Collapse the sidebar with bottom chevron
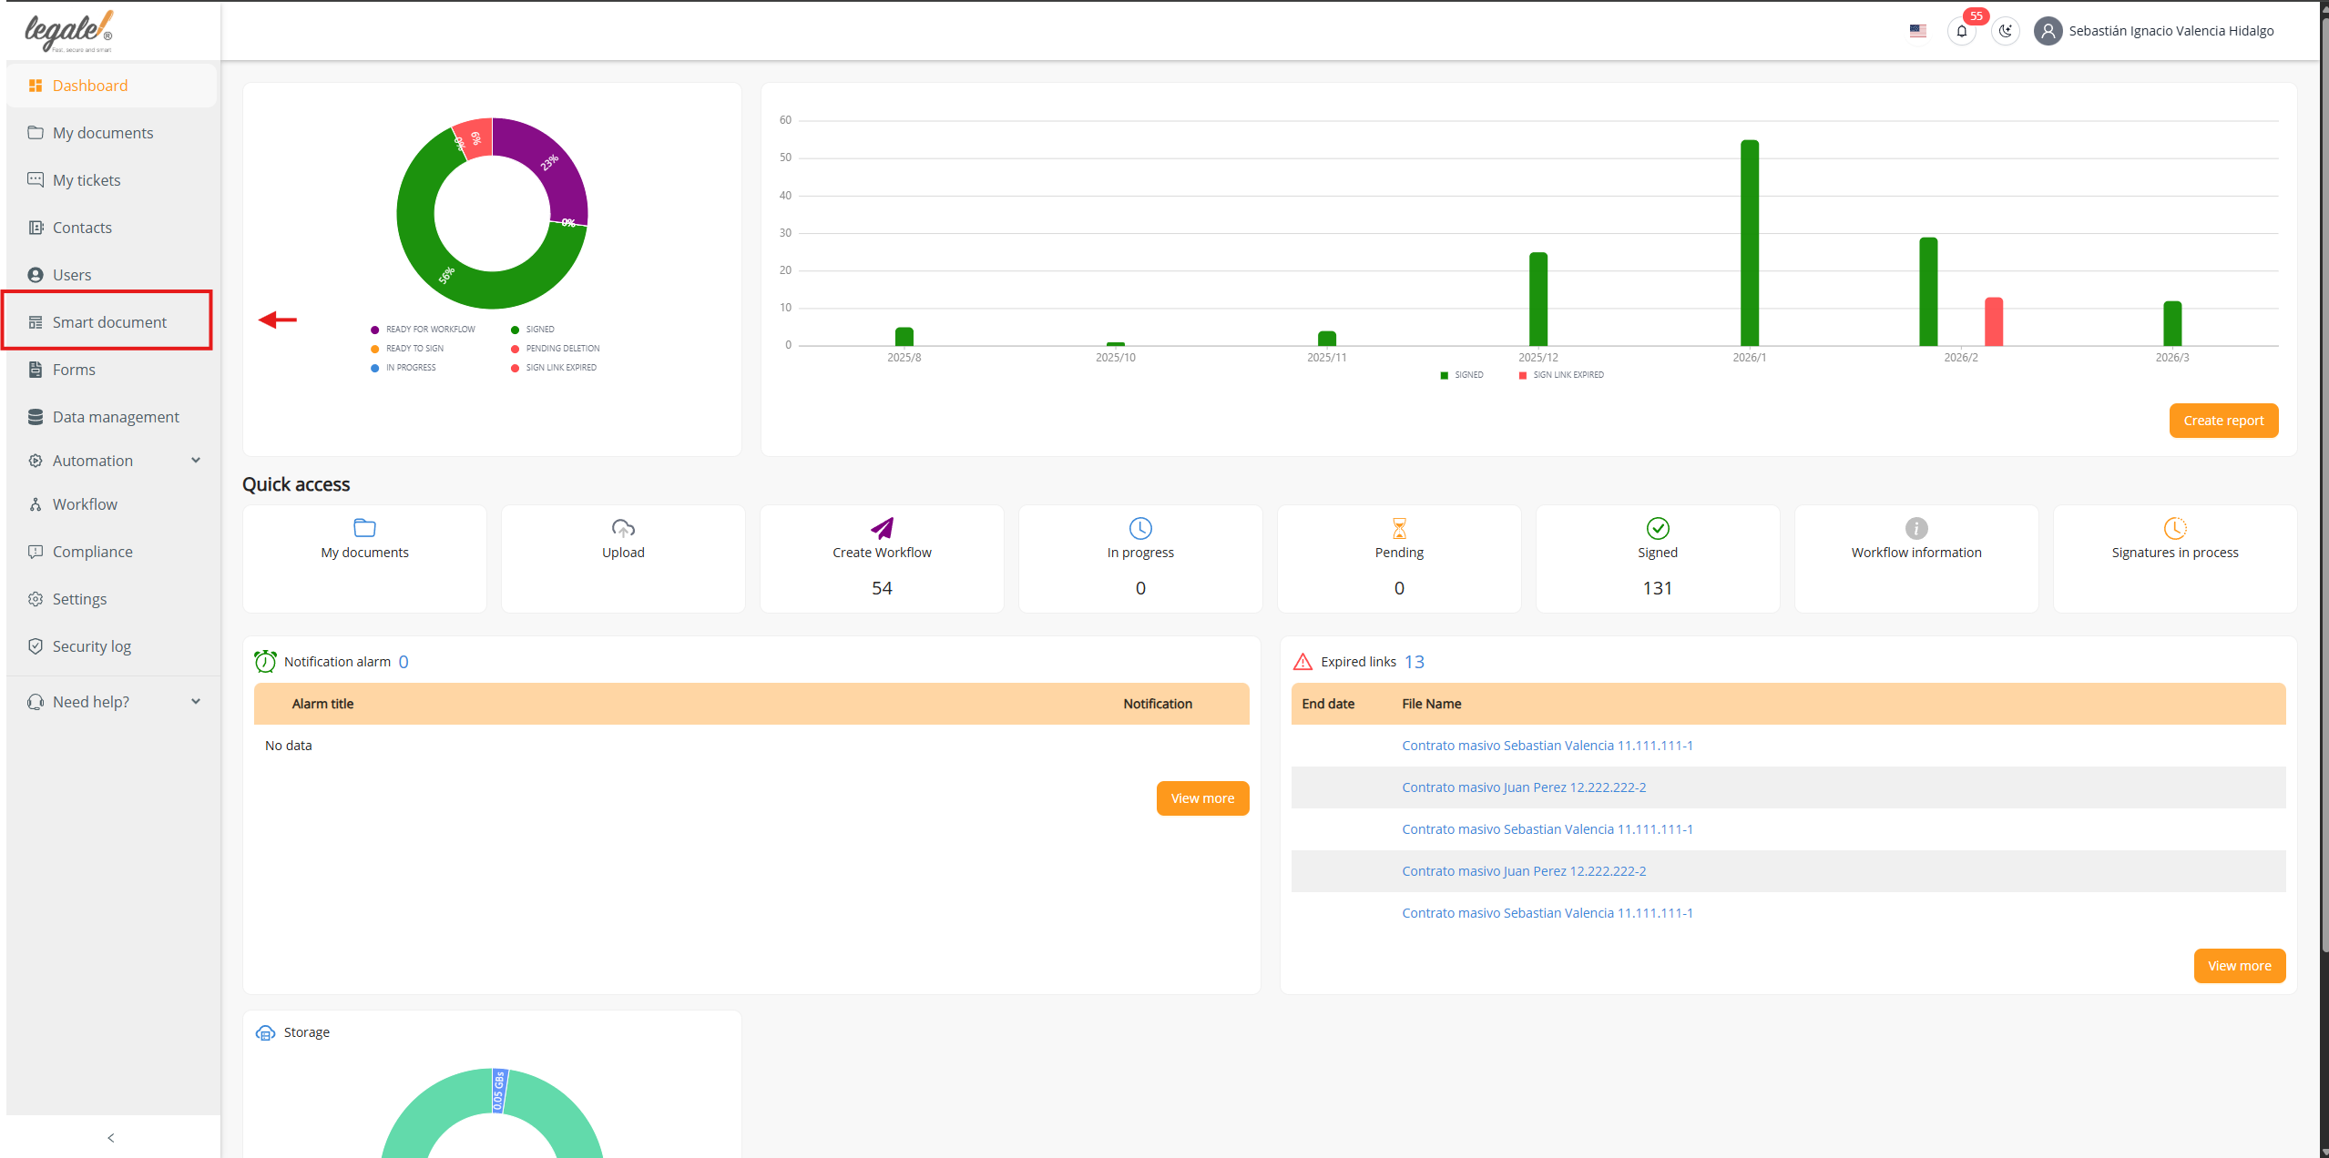This screenshot has width=2329, height=1158. [x=111, y=1138]
